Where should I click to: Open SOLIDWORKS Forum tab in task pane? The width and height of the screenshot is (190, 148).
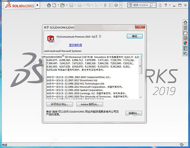click(x=185, y=53)
